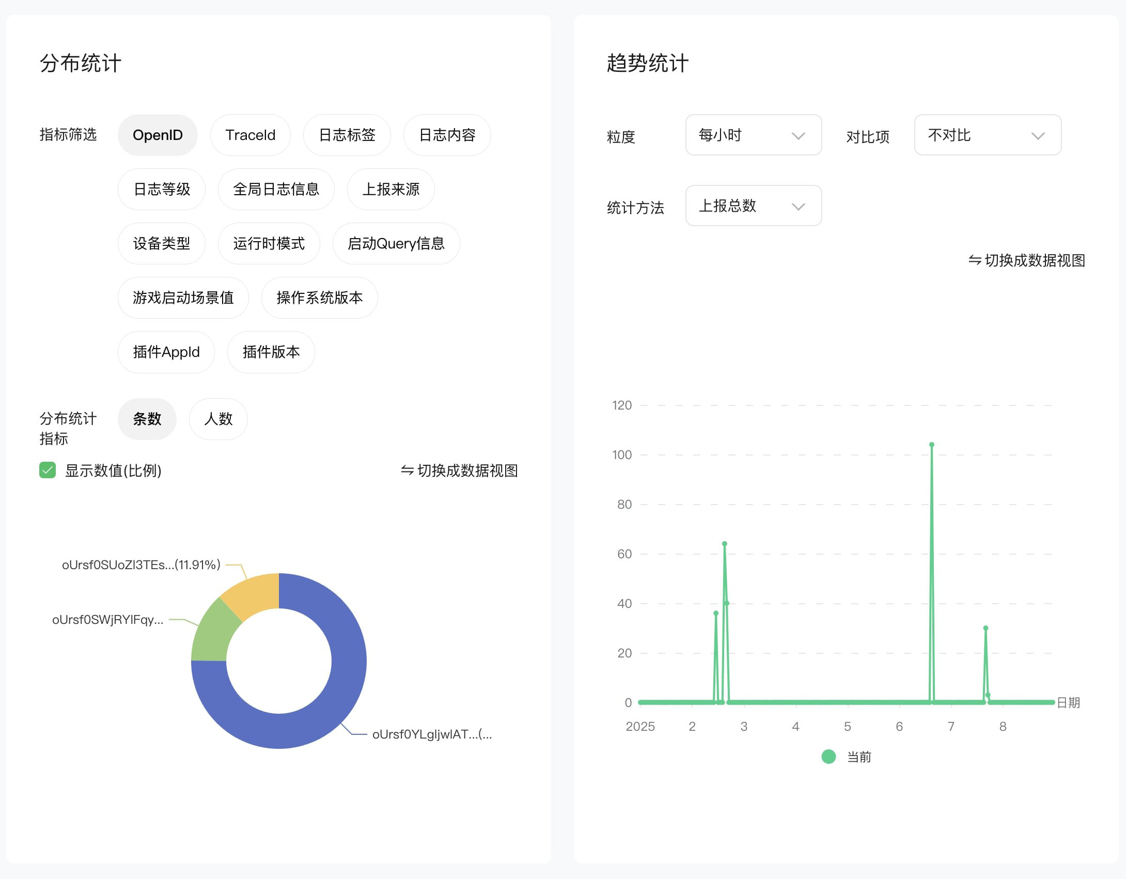
Task: Select the 插件AppId filter chip
Action: click(x=166, y=352)
